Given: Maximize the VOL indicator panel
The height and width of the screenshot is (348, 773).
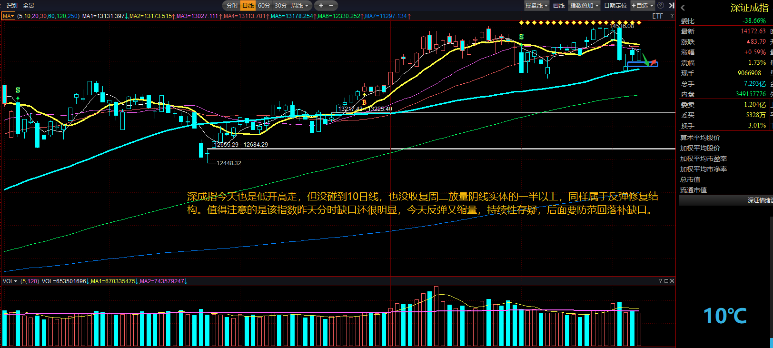Looking at the screenshot, I should point(666,281).
